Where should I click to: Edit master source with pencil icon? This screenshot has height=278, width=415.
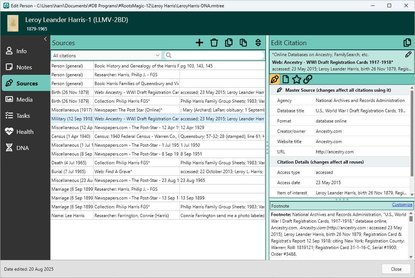pyautogui.click(x=408, y=54)
